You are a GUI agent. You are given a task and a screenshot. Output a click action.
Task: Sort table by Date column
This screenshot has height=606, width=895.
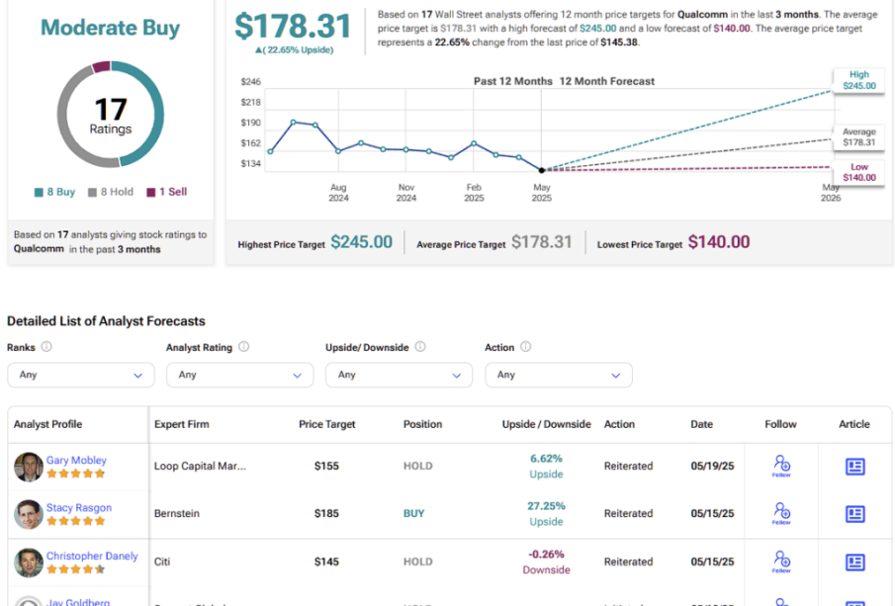(701, 424)
